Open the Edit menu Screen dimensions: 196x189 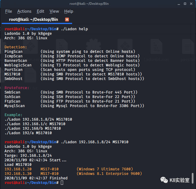point(40,11)
